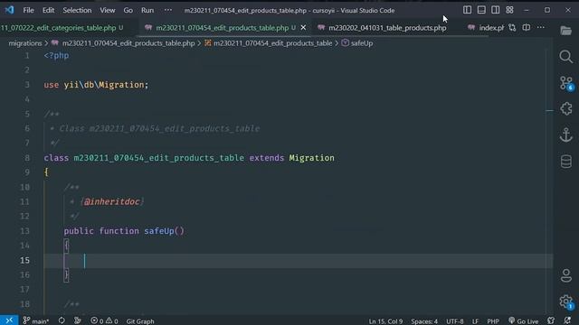This screenshot has width=579, height=325.
Task: Open the Manage gear icon
Action: click(x=566, y=302)
